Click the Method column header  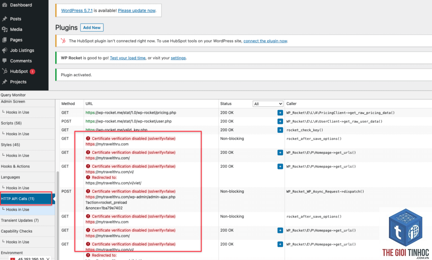click(x=68, y=104)
